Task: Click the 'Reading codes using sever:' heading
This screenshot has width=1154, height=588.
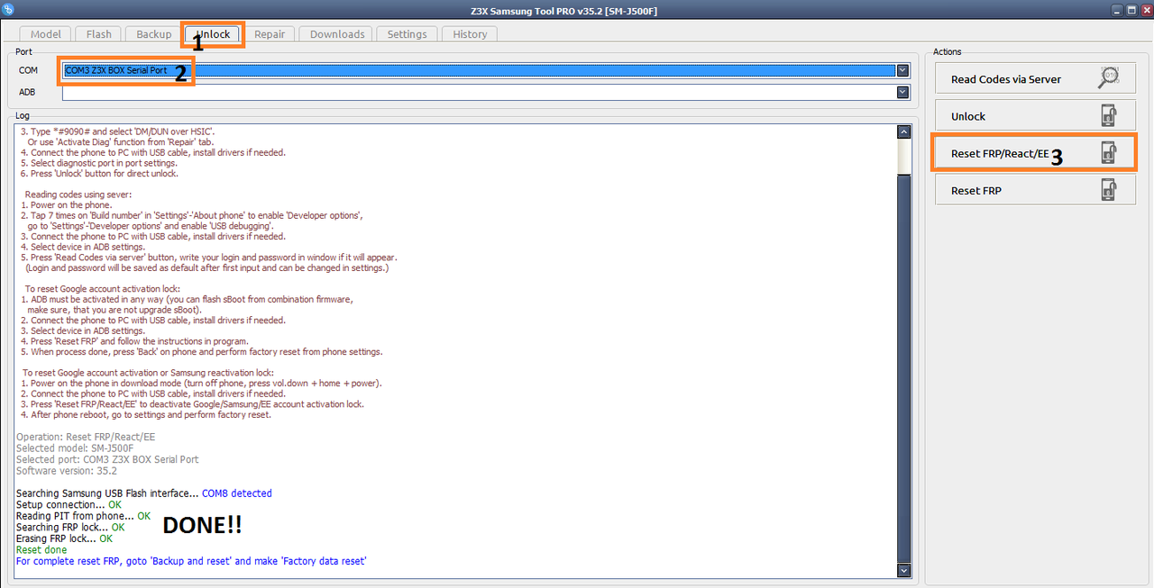Action: coord(80,194)
